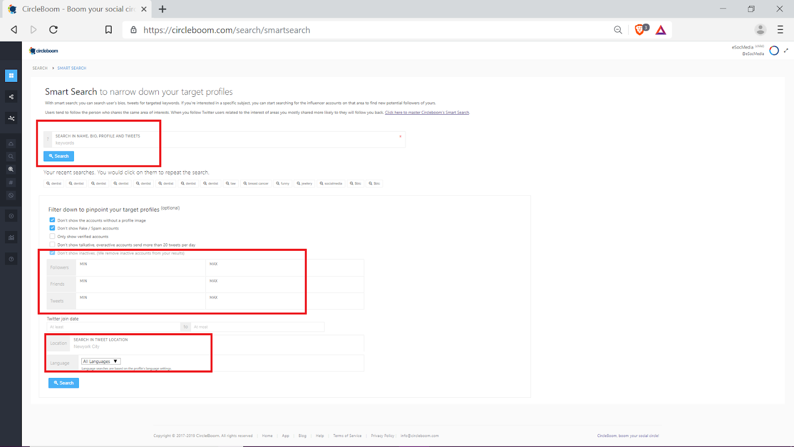Viewport: 794px width, 447px height.
Task: Click the Followers MAX input field
Action: (285, 268)
